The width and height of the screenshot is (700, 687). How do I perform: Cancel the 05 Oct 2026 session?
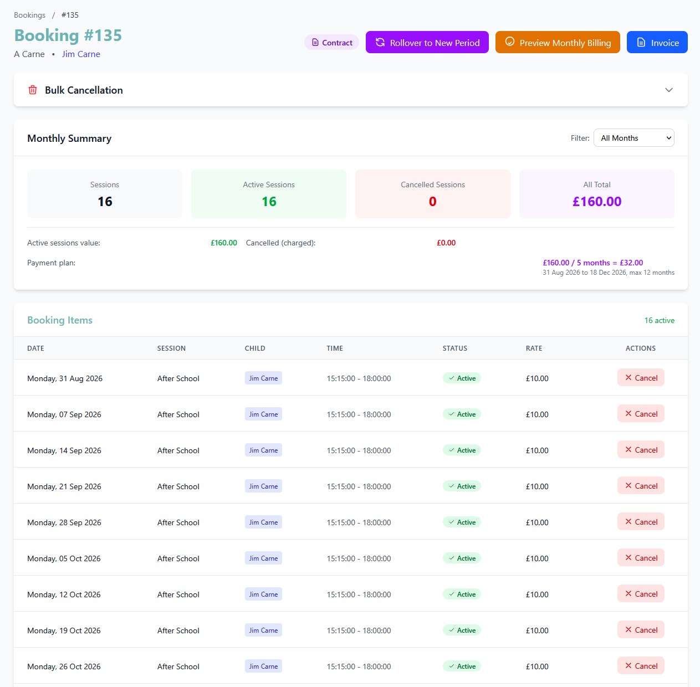[641, 558]
